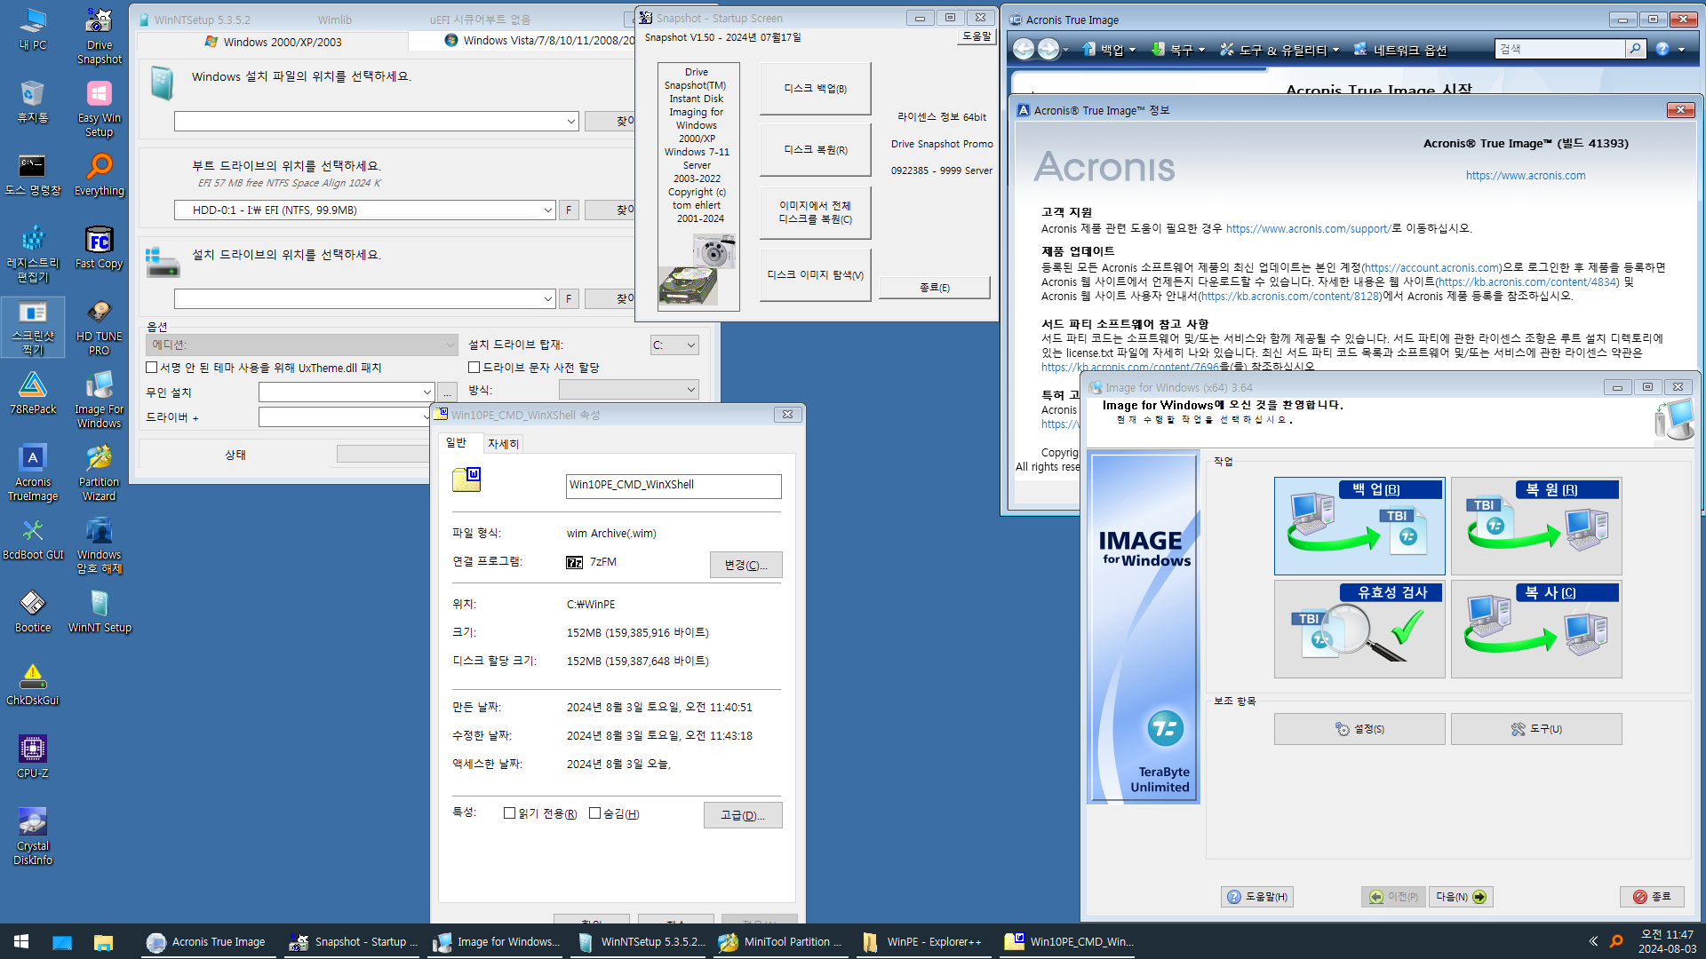Open ChkDskGui desktop icon
This screenshot has width=1706, height=959.
(x=33, y=684)
